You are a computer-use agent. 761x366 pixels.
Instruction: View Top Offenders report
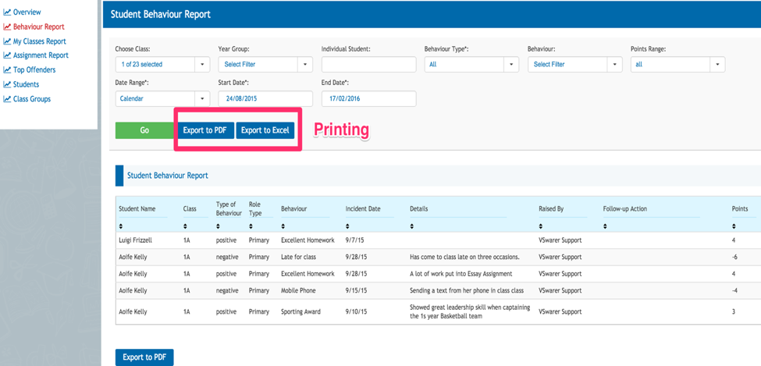coord(34,70)
